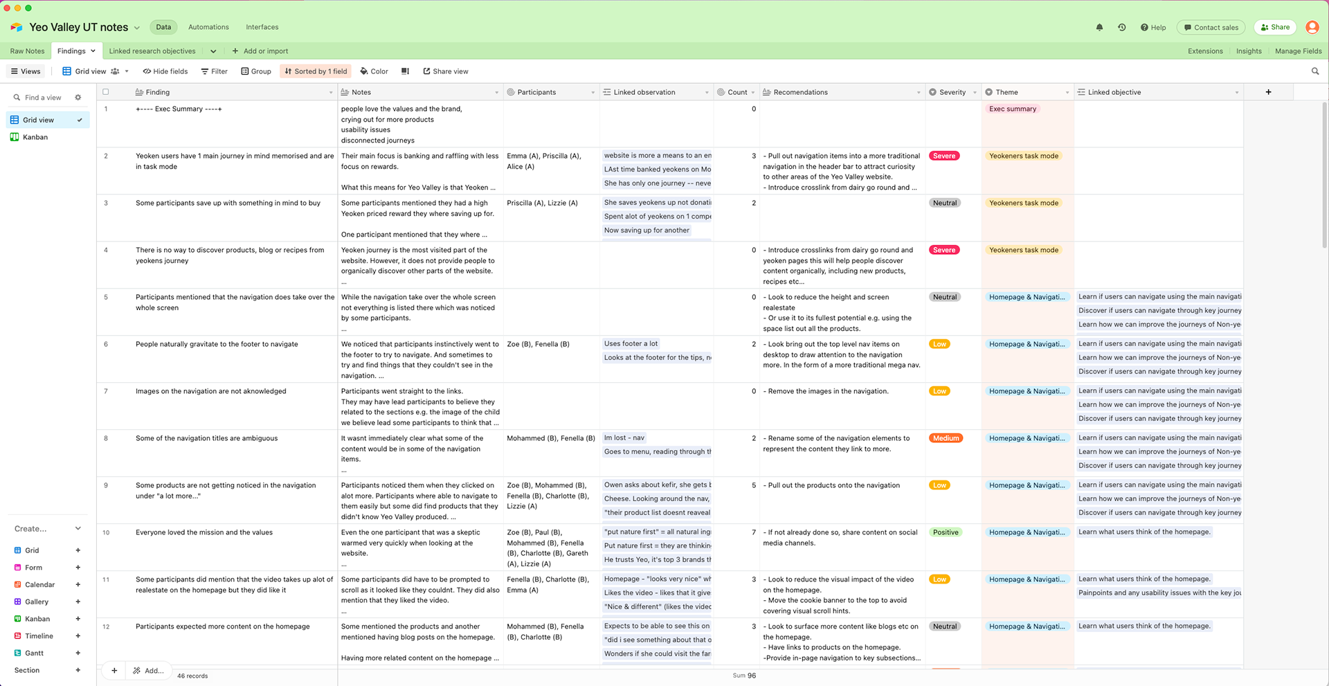Open base history clock icon
This screenshot has height=686, width=1329.
click(x=1121, y=28)
